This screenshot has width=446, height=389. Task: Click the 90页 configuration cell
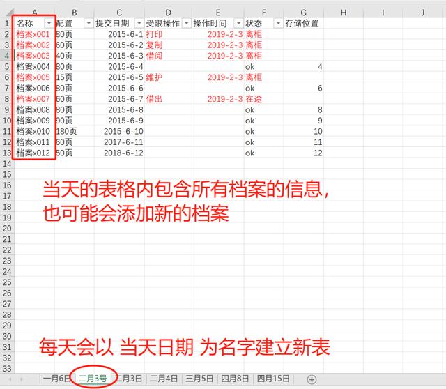pos(75,121)
